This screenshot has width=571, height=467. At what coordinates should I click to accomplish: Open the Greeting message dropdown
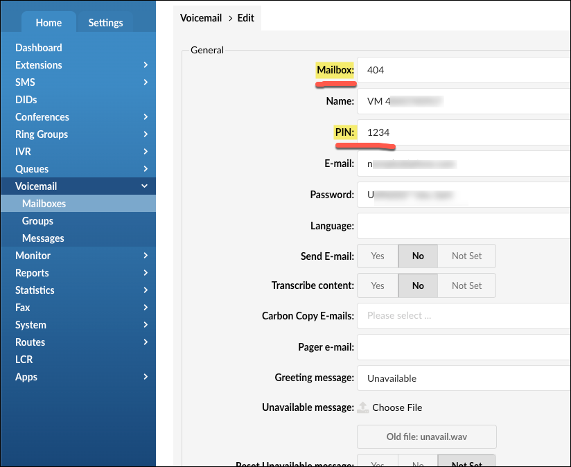(x=463, y=378)
